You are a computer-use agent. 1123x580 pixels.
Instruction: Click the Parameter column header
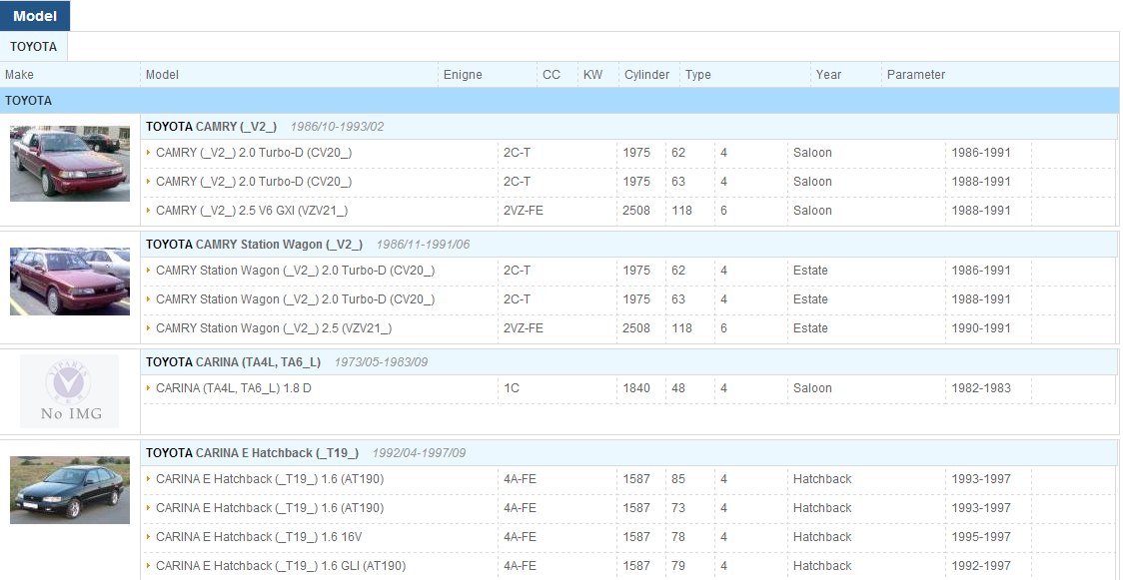pos(916,75)
